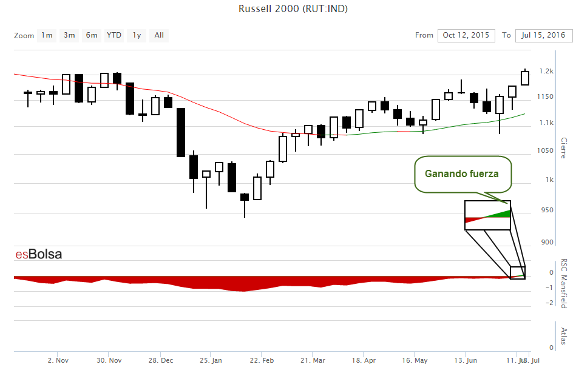Click the lowest candlestick in February

pyautogui.click(x=245, y=197)
